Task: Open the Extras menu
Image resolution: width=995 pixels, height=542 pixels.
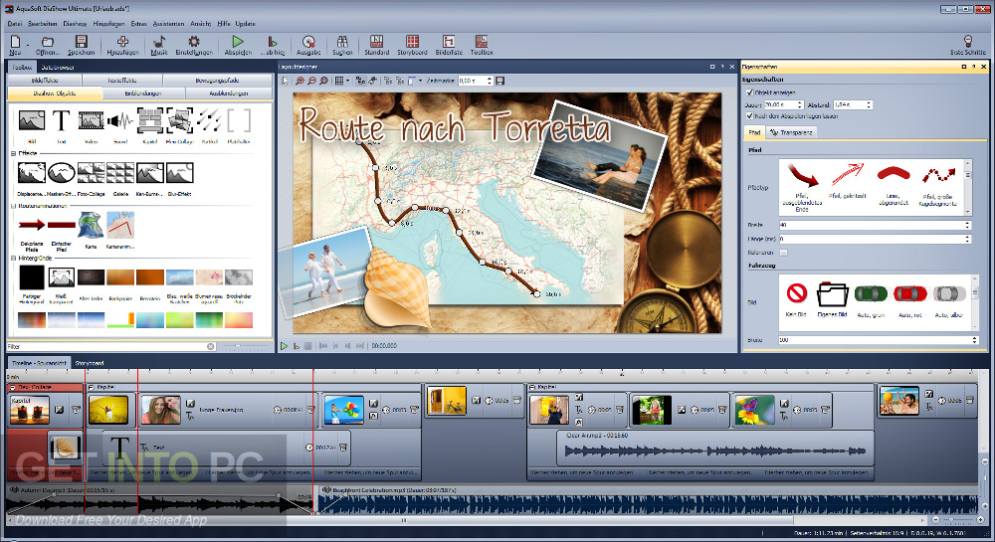Action: [139, 24]
